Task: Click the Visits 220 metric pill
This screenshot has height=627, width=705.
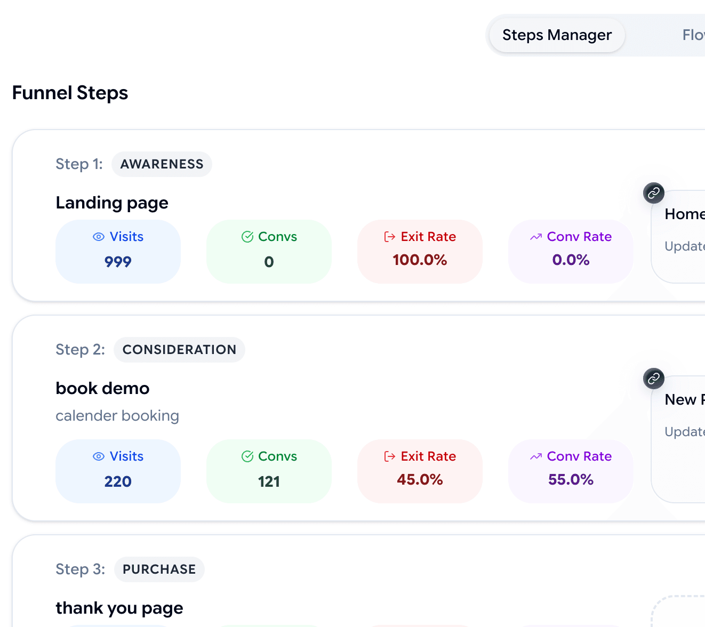Action: [x=118, y=471]
